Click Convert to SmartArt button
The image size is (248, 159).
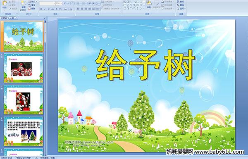pos(111,9)
